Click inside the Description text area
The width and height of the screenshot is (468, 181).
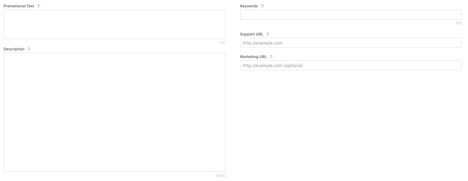(114, 112)
